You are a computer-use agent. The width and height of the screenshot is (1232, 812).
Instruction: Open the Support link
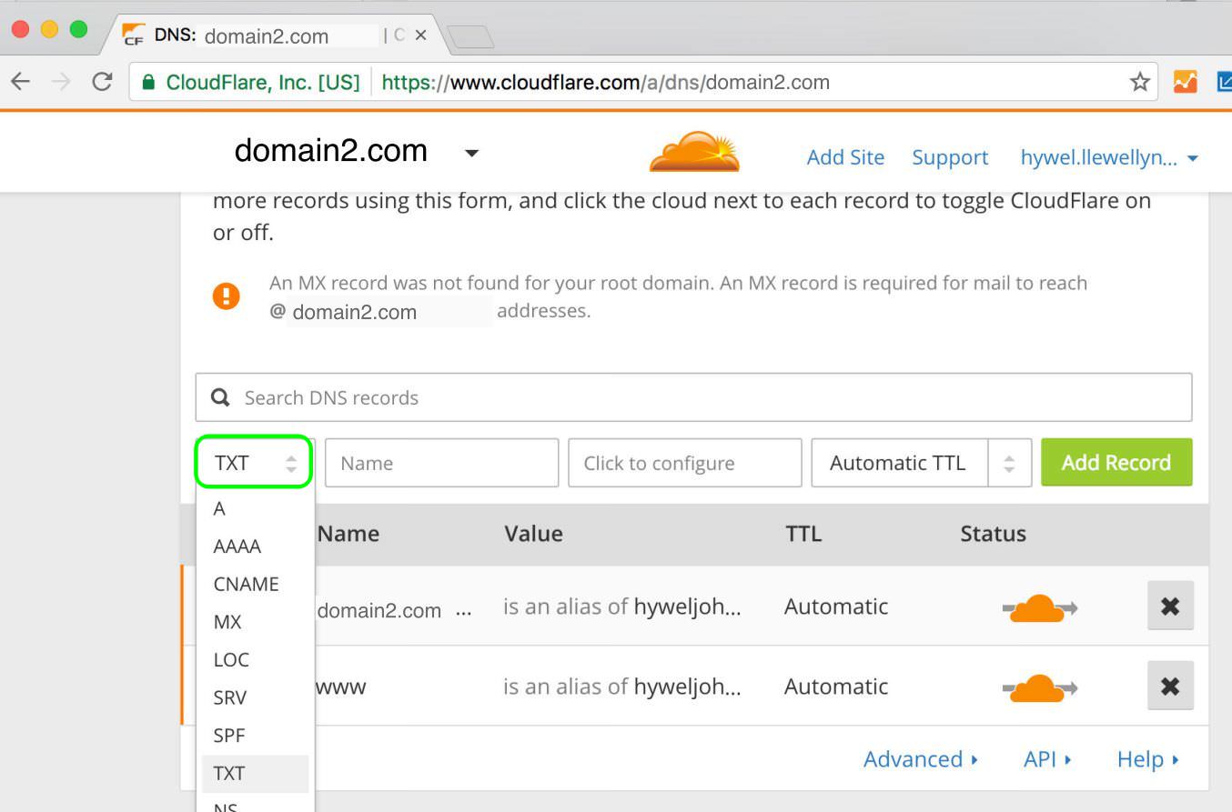(x=950, y=157)
